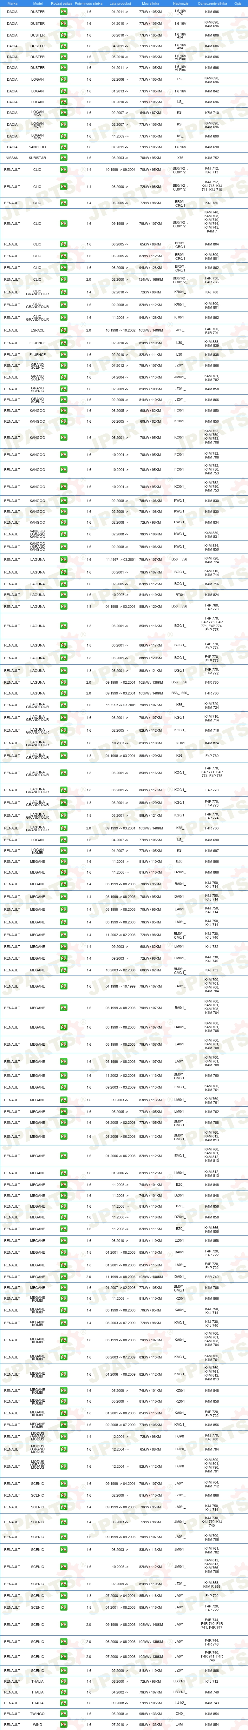Click the Pojemność silnika column header
This screenshot has width=248, height=1730.
89,3
